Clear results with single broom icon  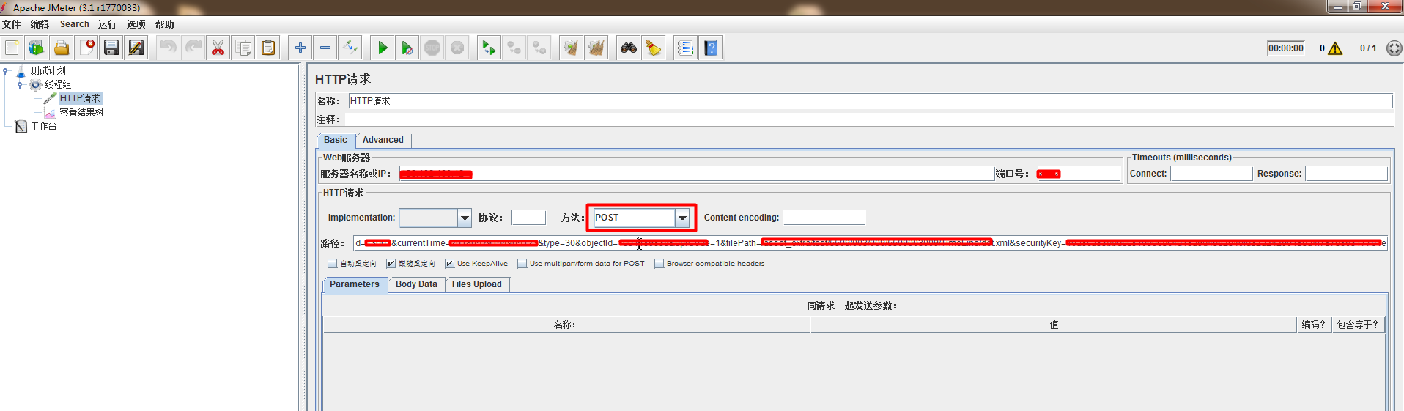[571, 48]
